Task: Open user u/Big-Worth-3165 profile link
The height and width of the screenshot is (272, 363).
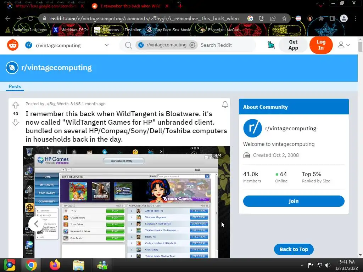Action: point(63,104)
